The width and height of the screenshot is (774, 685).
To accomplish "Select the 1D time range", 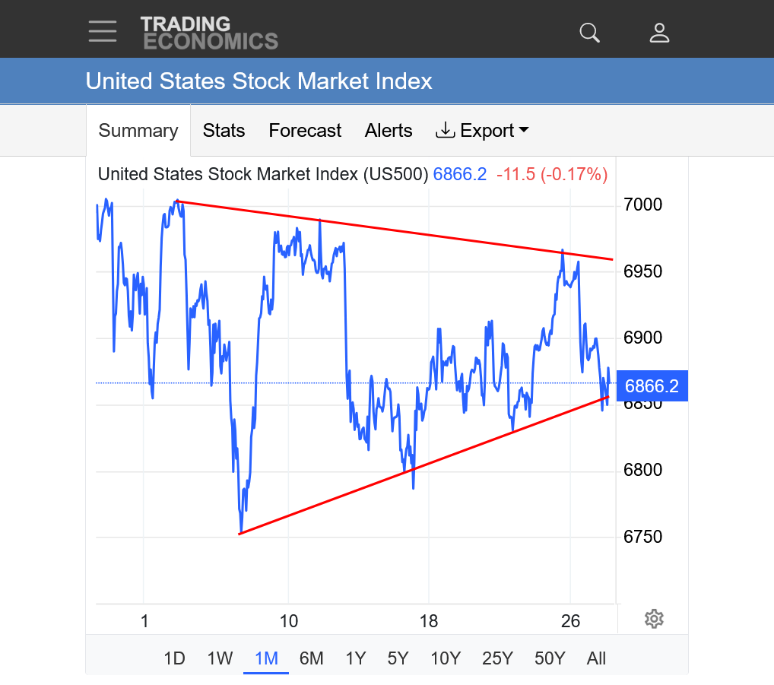I will 174,658.
